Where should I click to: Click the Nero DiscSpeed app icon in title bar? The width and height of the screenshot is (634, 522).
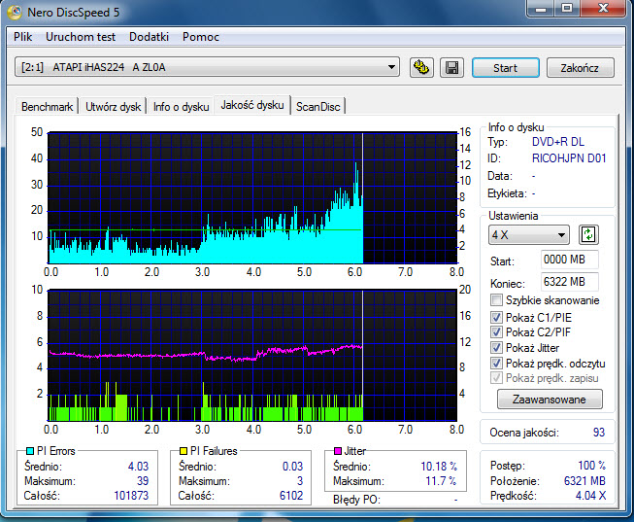(15, 12)
